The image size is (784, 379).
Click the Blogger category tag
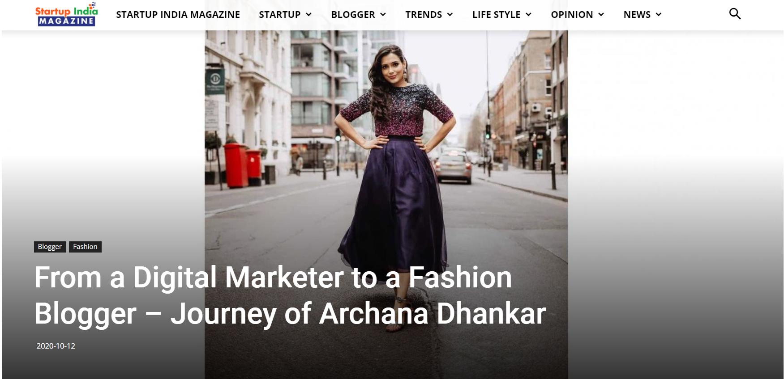point(50,247)
